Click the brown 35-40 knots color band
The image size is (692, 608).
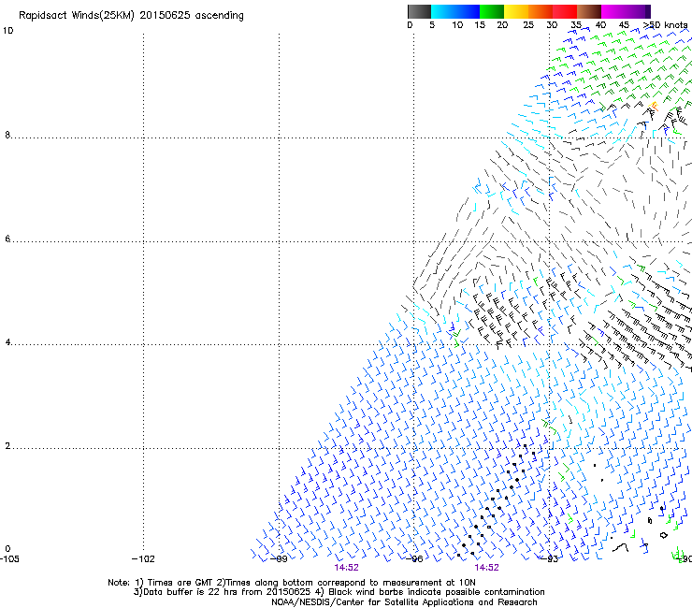(589, 11)
